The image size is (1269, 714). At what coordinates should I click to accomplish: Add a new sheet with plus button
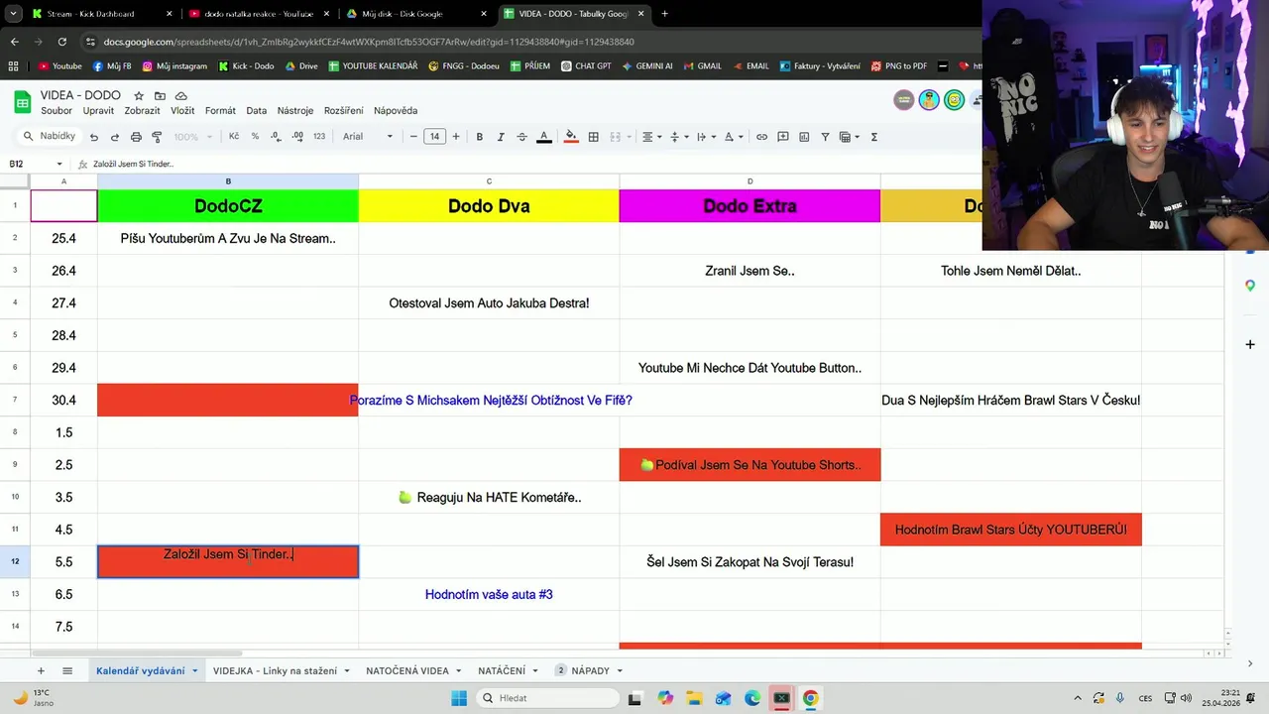(41, 671)
